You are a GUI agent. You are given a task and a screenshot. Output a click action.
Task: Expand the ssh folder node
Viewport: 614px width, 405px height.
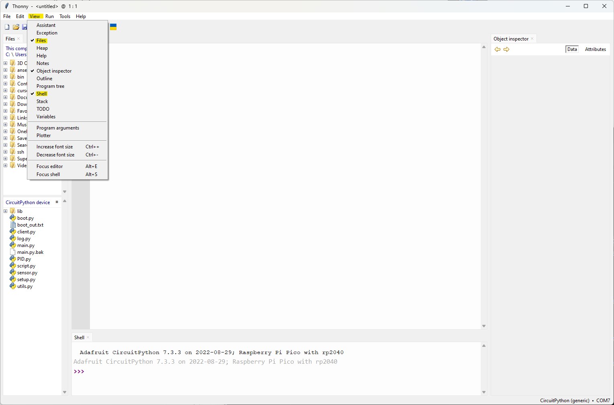6,152
